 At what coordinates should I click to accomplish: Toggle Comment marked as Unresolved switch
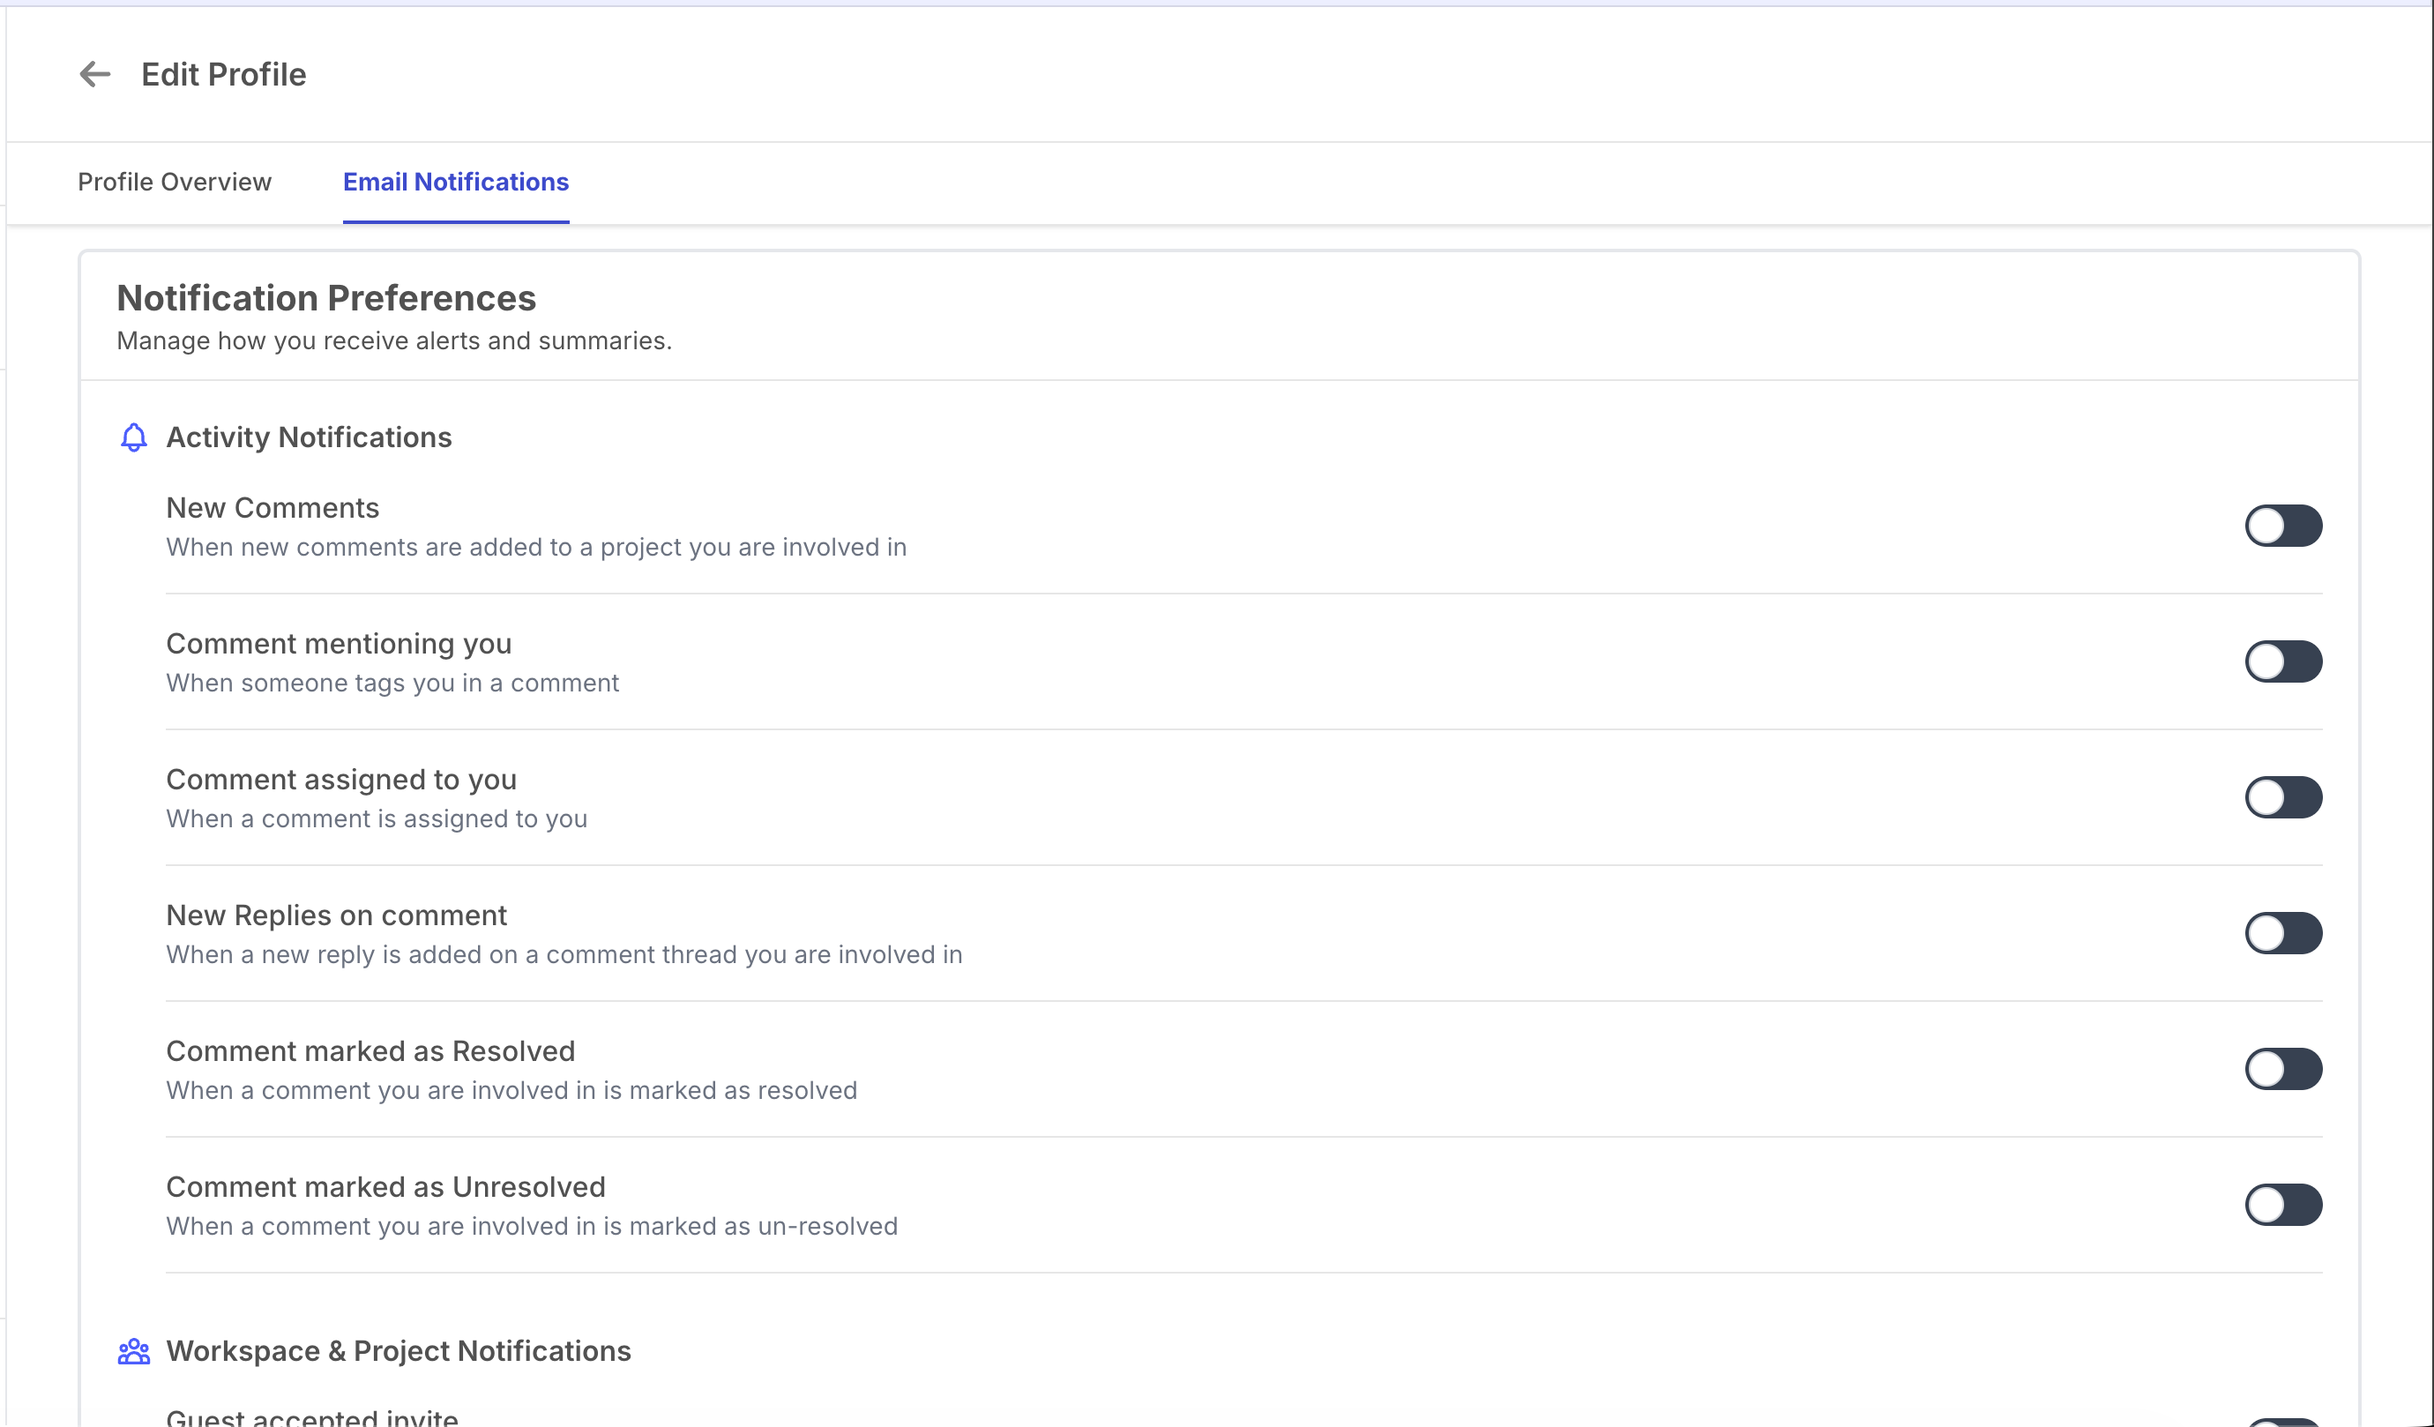pyautogui.click(x=2282, y=1205)
